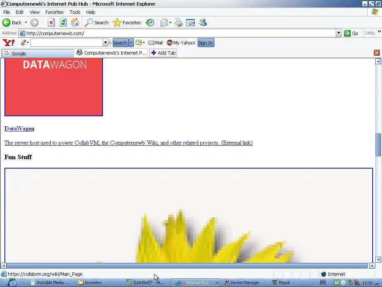This screenshot has height=287, width=382.
Task: Go back with the green Back arrow
Action: (x=12, y=23)
